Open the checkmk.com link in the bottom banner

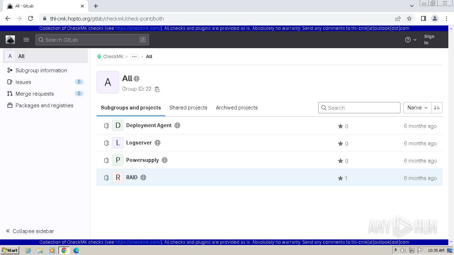pos(138,242)
